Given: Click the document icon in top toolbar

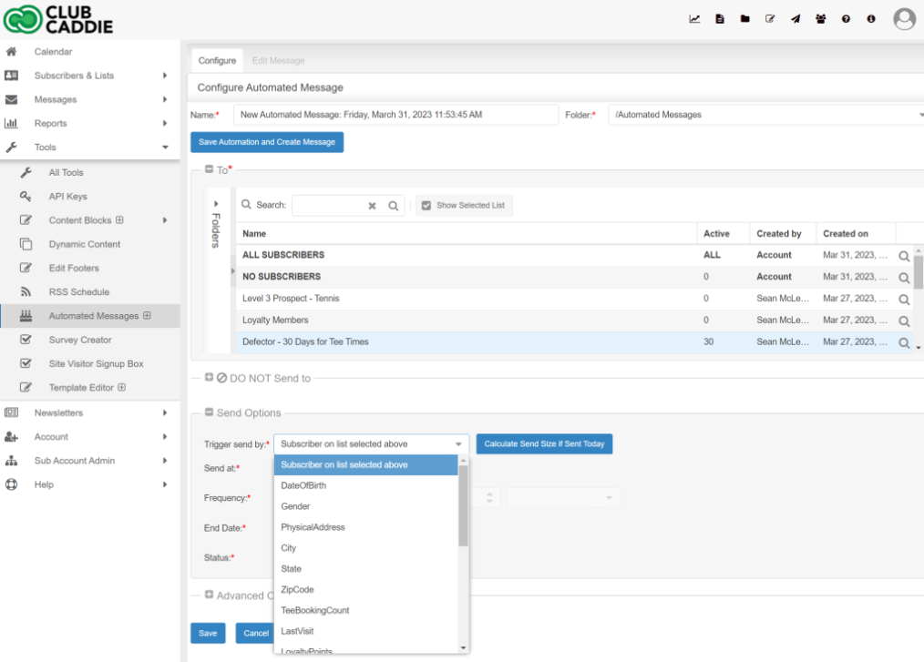Looking at the screenshot, I should 720,19.
